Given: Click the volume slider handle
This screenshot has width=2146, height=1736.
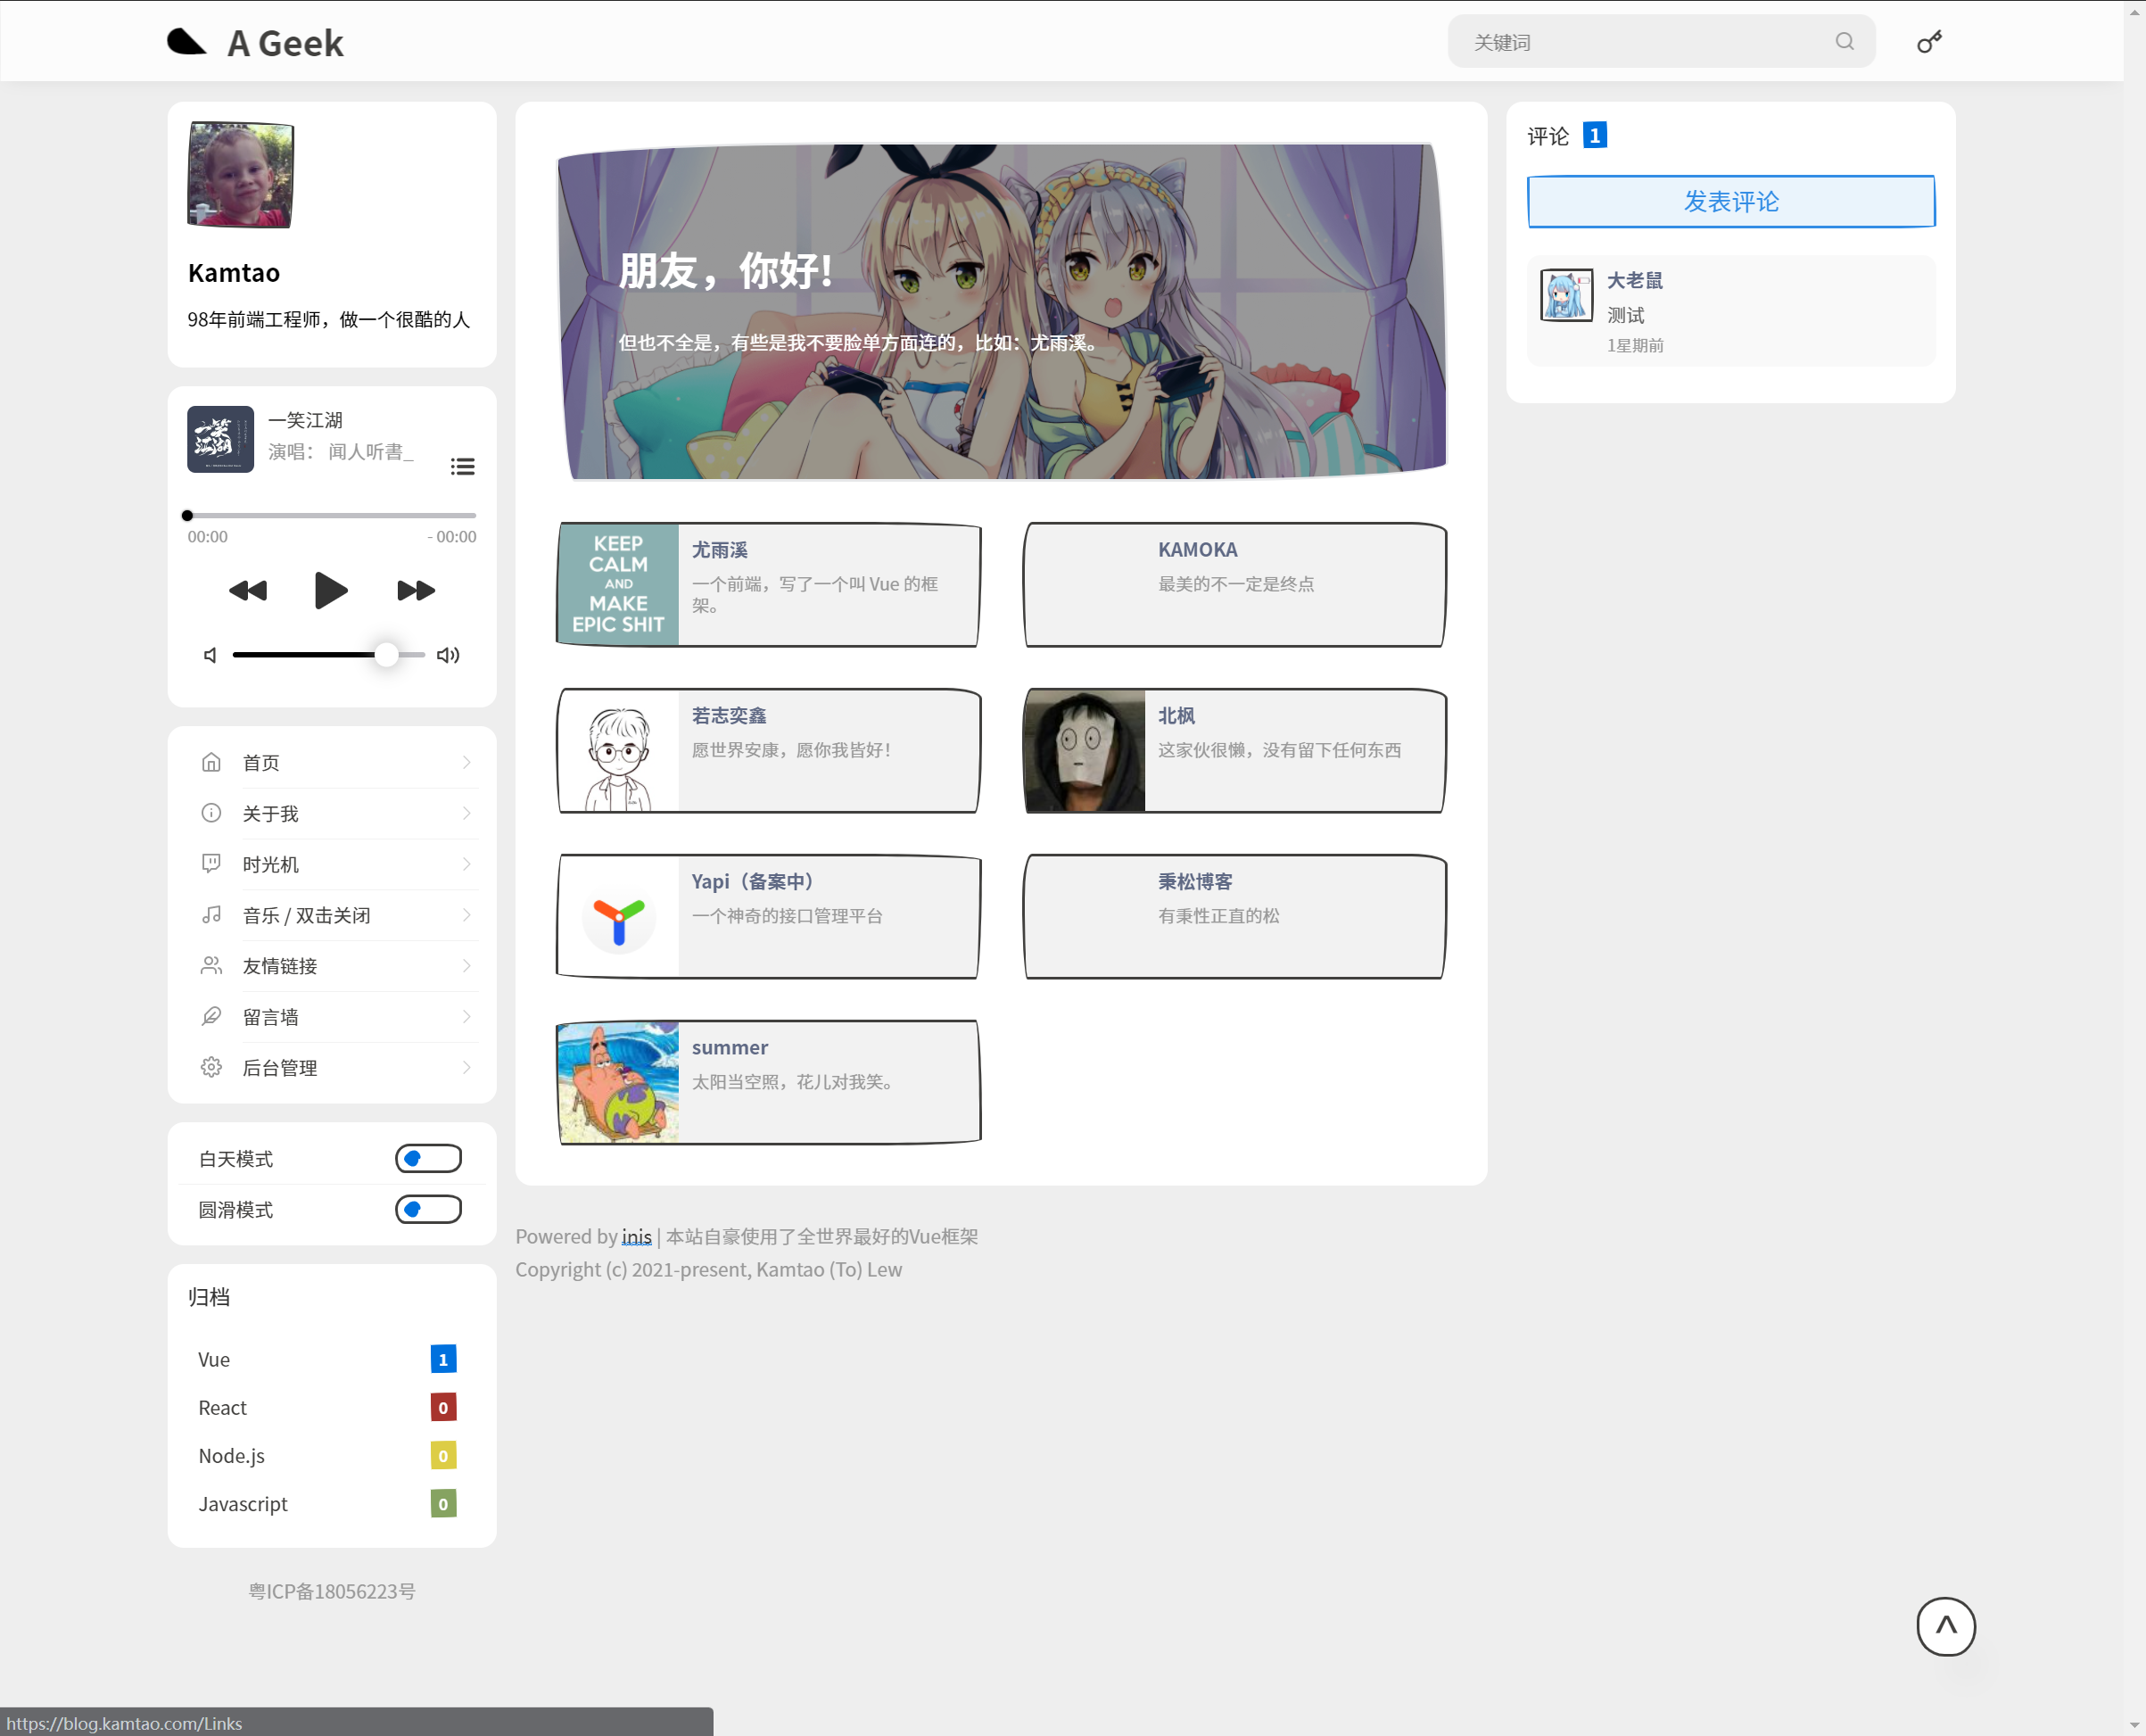Looking at the screenshot, I should point(386,655).
